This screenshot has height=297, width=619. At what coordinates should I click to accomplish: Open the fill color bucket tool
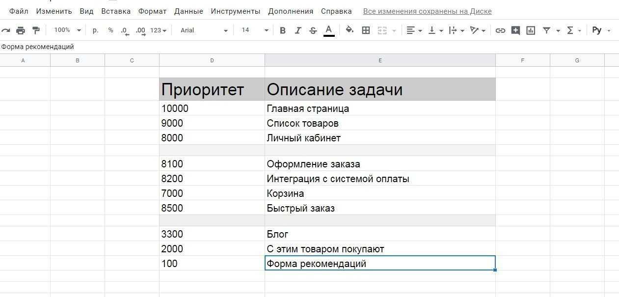click(x=350, y=30)
